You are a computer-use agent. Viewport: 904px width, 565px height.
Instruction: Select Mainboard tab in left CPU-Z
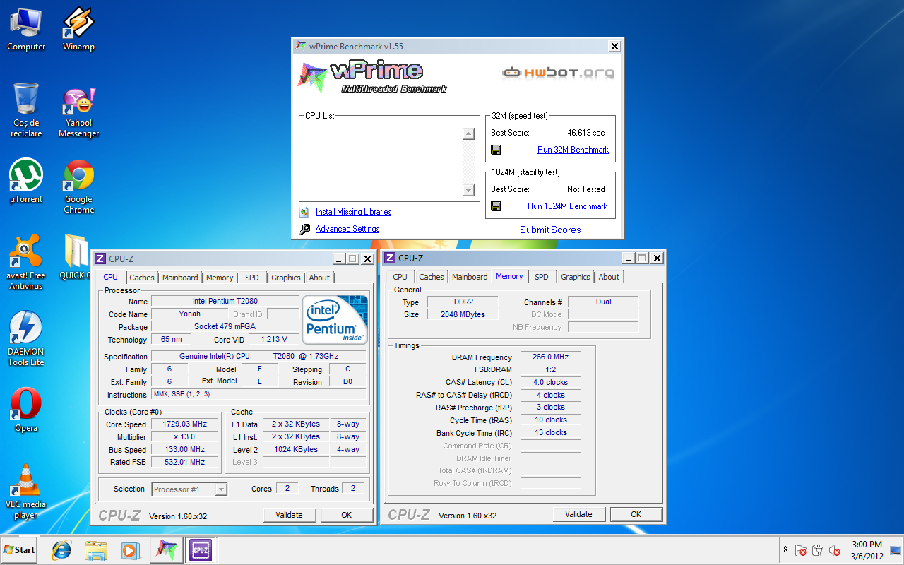pyautogui.click(x=180, y=278)
